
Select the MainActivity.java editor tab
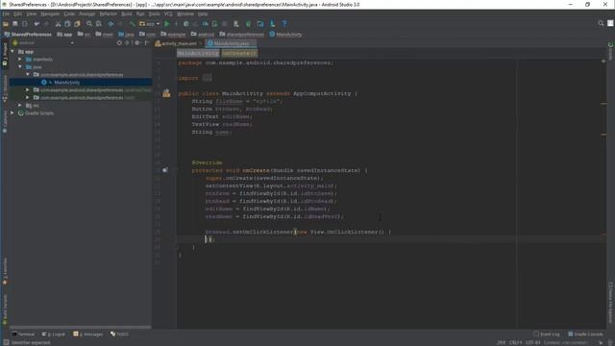[231, 43]
